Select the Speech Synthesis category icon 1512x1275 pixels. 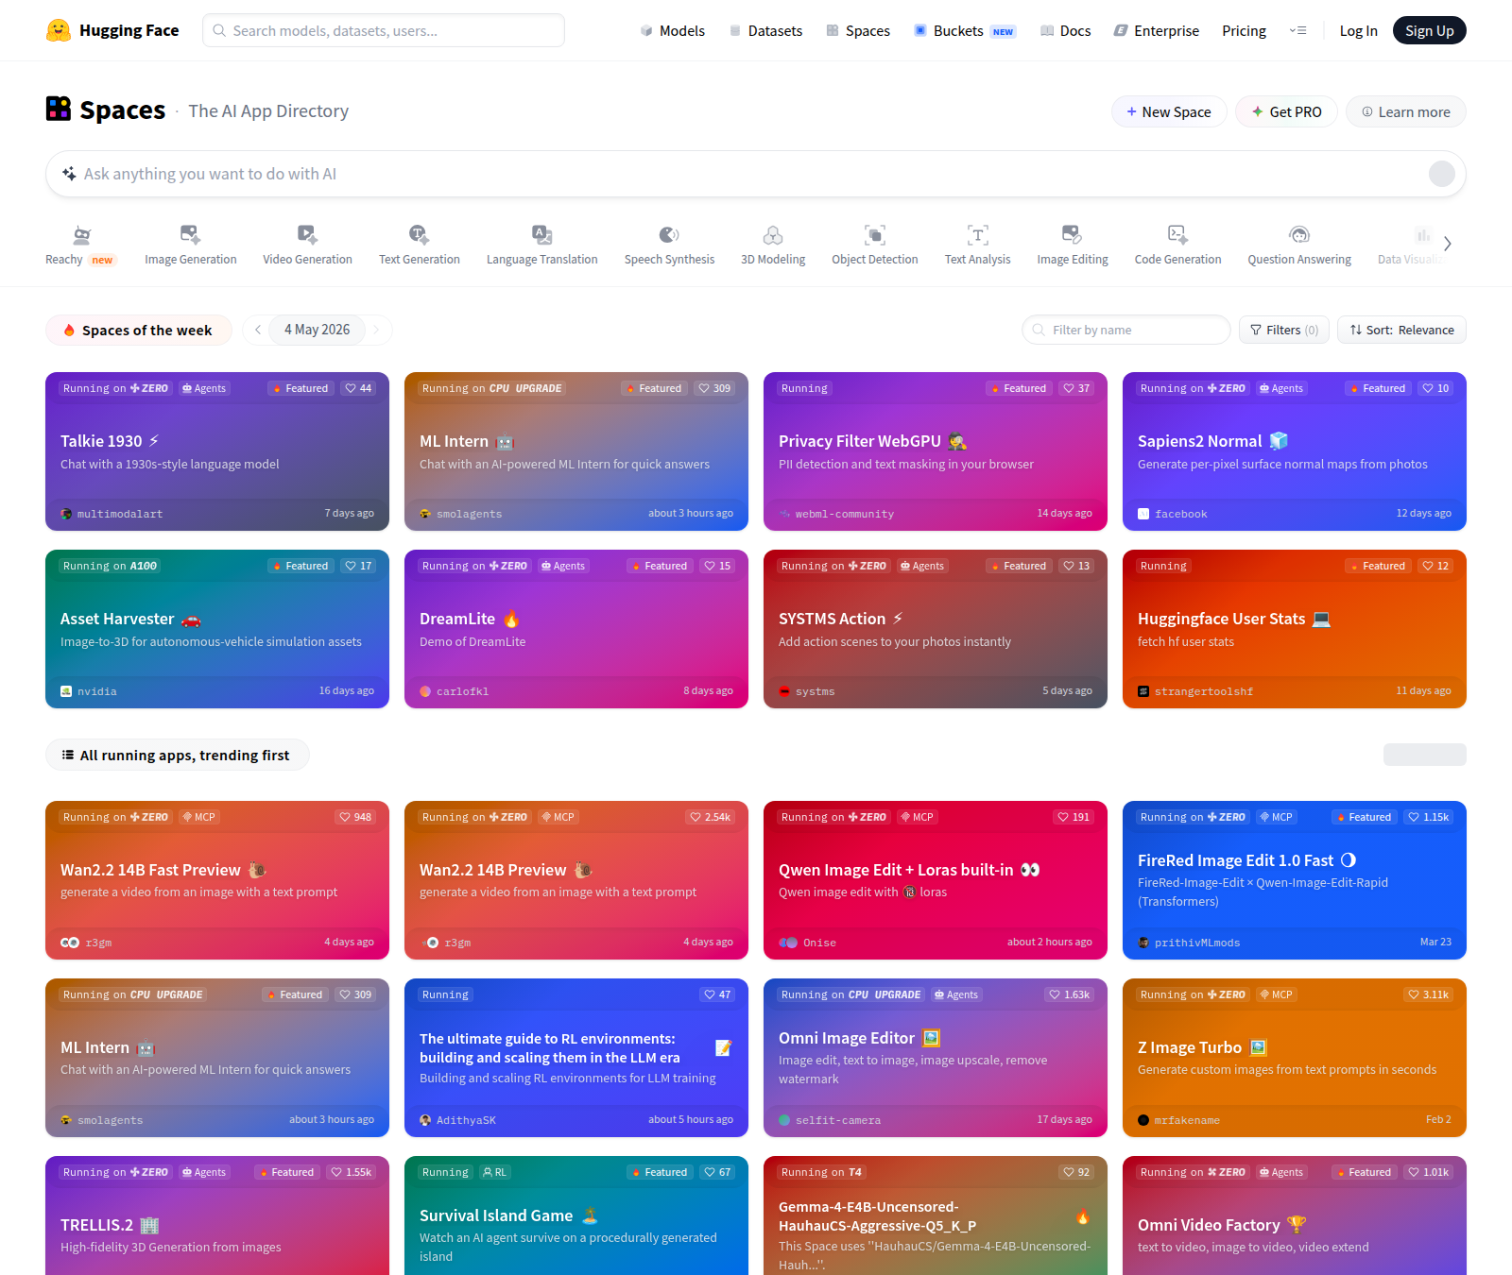669,235
